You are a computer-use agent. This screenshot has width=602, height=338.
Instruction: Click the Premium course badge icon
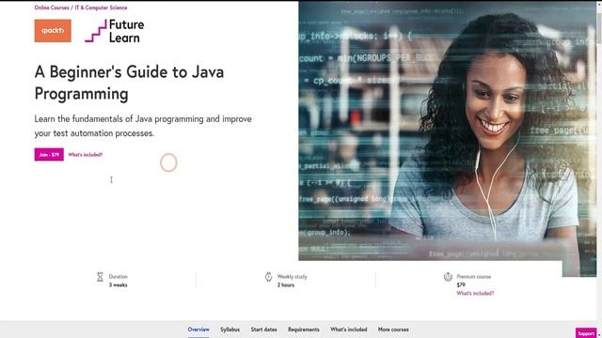pyautogui.click(x=448, y=277)
